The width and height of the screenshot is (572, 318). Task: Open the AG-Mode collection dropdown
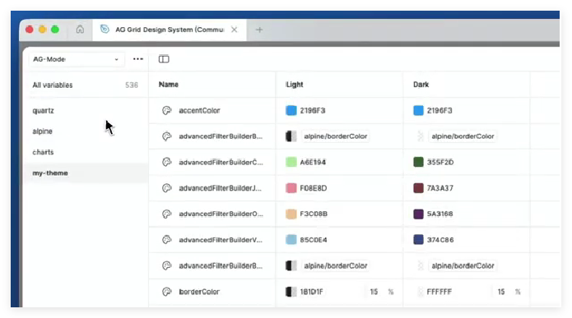[x=76, y=59]
